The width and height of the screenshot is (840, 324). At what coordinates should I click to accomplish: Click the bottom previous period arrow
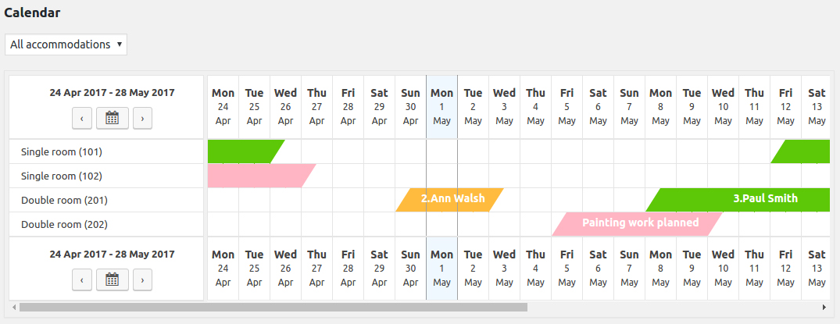(x=81, y=279)
